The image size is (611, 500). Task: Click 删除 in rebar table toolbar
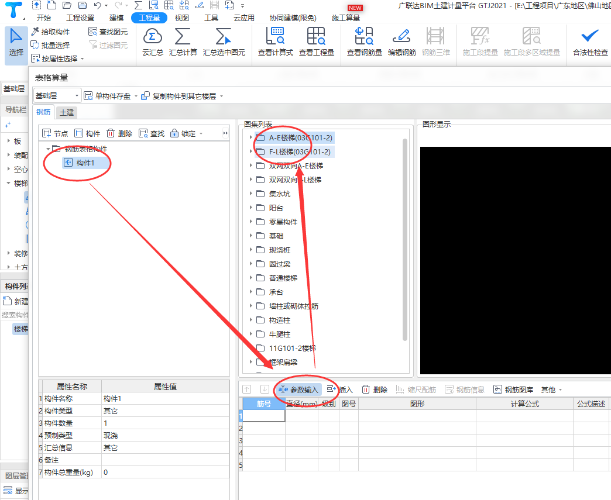(x=375, y=389)
